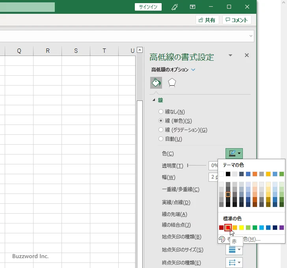287x268 pixels.
Task: Open the 終点矢印の種類 dropdown
Action: click(234, 263)
